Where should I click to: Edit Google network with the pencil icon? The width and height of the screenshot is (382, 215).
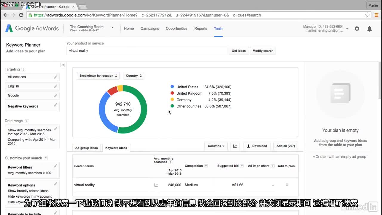[x=56, y=96]
